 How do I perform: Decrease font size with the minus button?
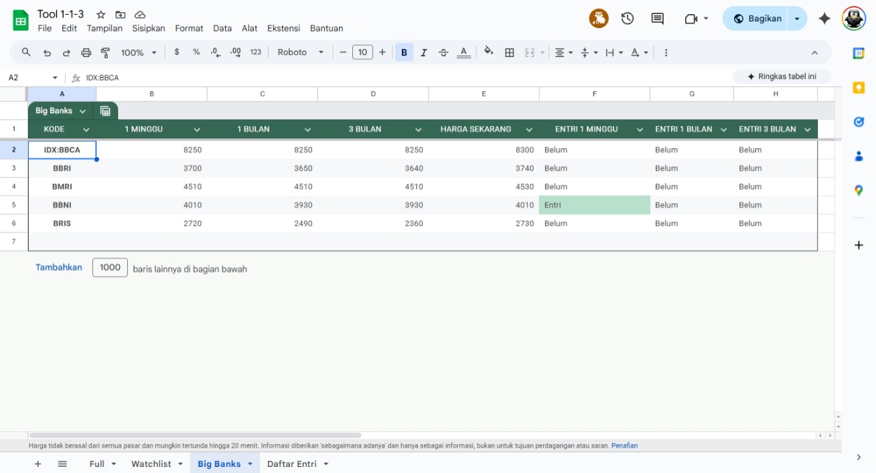point(343,52)
